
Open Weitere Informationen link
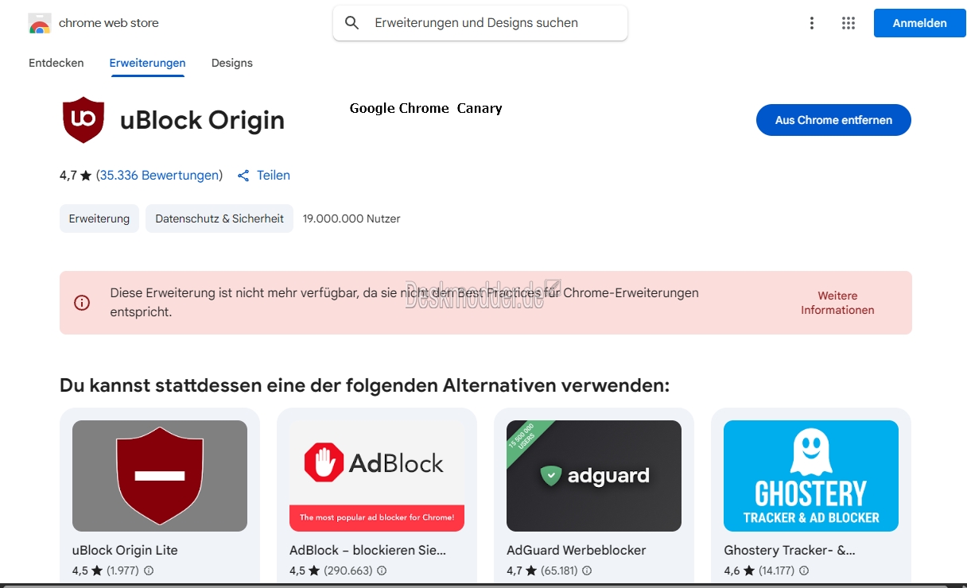[837, 303]
